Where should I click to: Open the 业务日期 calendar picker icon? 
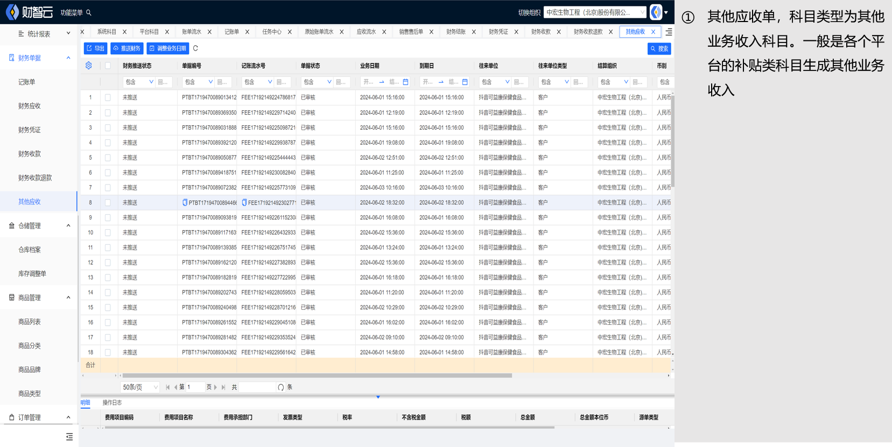(405, 82)
